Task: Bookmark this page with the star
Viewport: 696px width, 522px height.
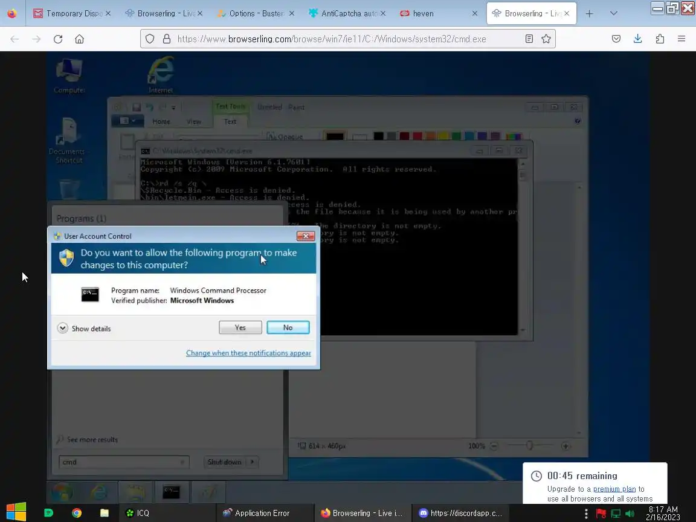Action: click(546, 39)
